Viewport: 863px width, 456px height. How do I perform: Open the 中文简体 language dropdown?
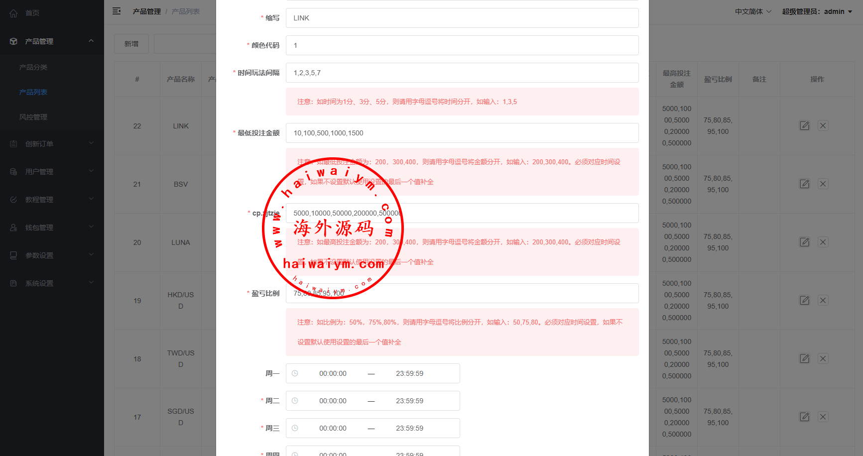752,11
